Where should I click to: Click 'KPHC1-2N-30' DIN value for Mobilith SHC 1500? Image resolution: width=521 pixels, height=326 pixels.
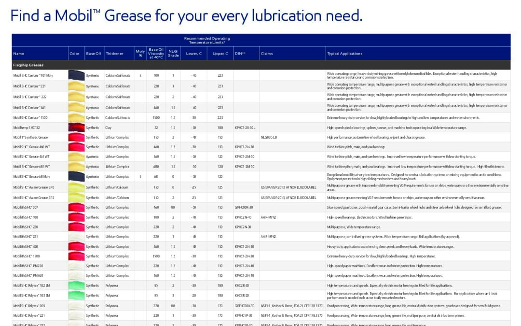coord(244,256)
